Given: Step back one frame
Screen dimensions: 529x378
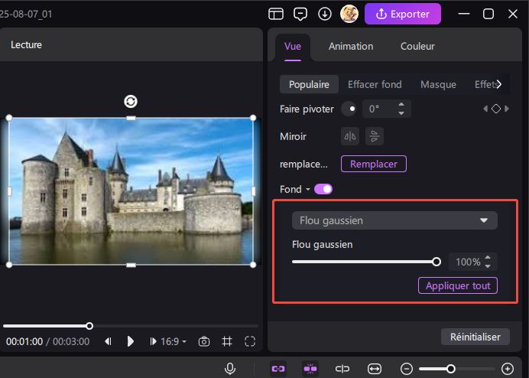Looking at the screenshot, I should 108,341.
